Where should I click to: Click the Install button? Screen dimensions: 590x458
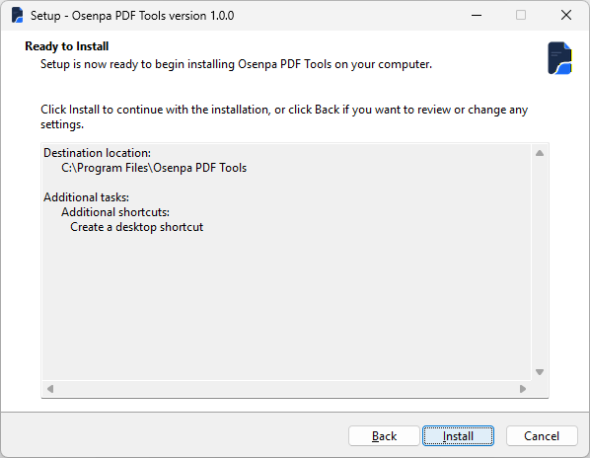[x=458, y=436]
